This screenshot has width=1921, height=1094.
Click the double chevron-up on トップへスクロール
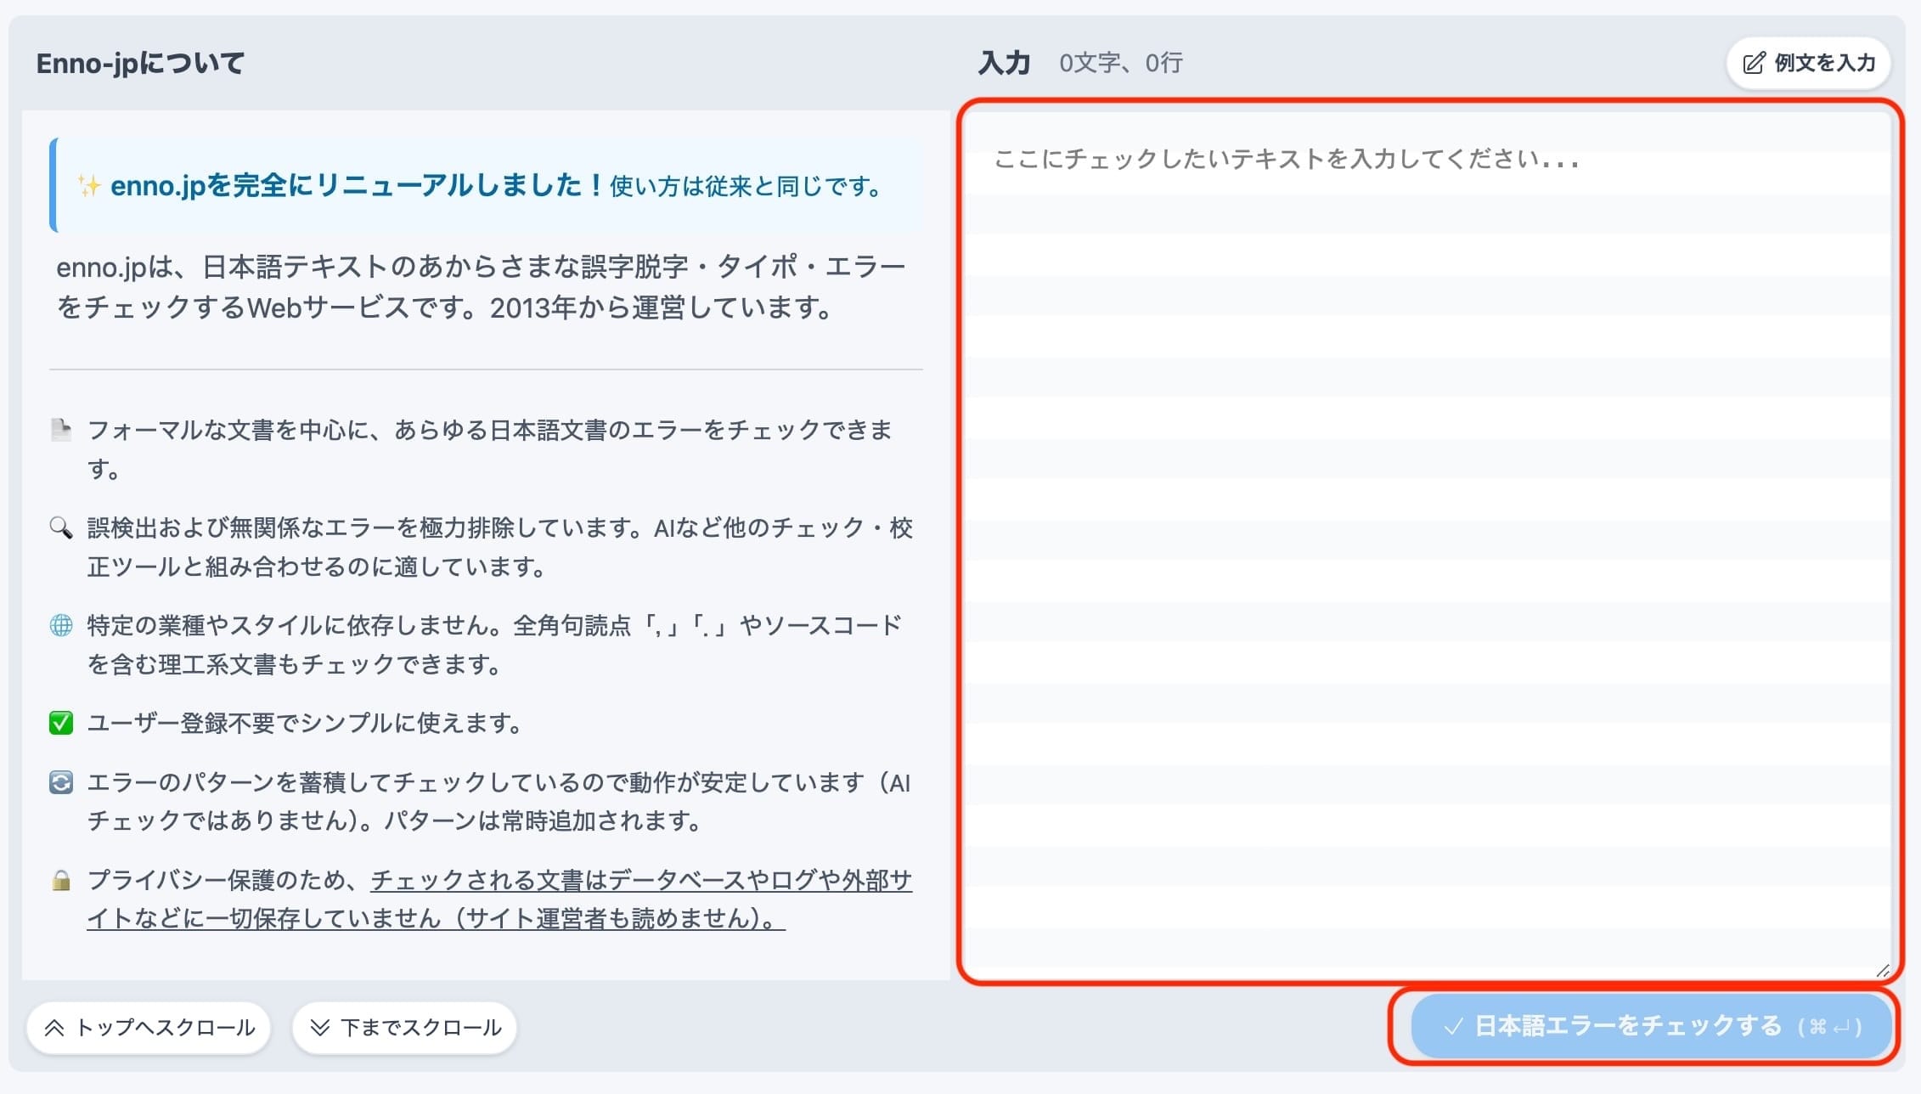[55, 1026]
